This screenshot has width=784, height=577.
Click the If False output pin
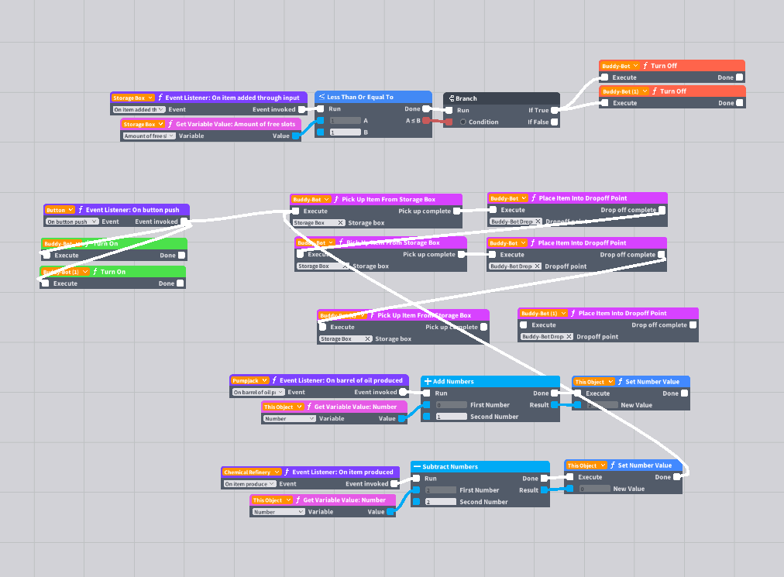tap(554, 122)
